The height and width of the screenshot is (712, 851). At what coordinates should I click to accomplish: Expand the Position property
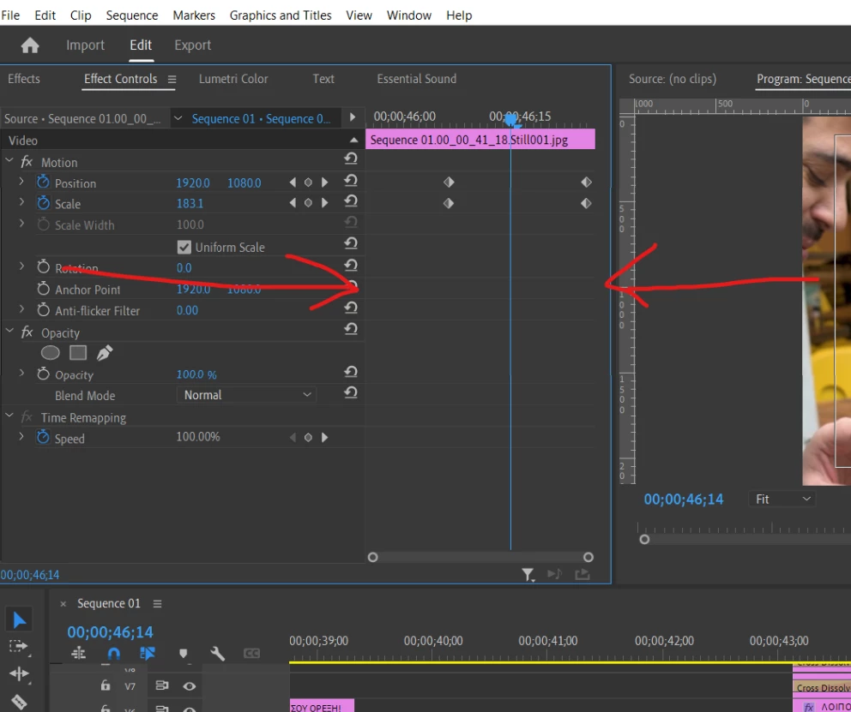[x=21, y=181]
